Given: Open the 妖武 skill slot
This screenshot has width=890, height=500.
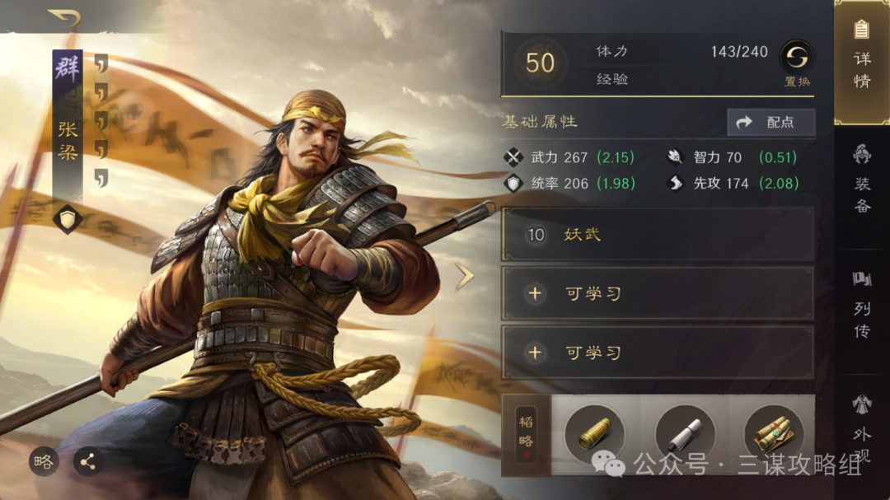Looking at the screenshot, I should (658, 235).
